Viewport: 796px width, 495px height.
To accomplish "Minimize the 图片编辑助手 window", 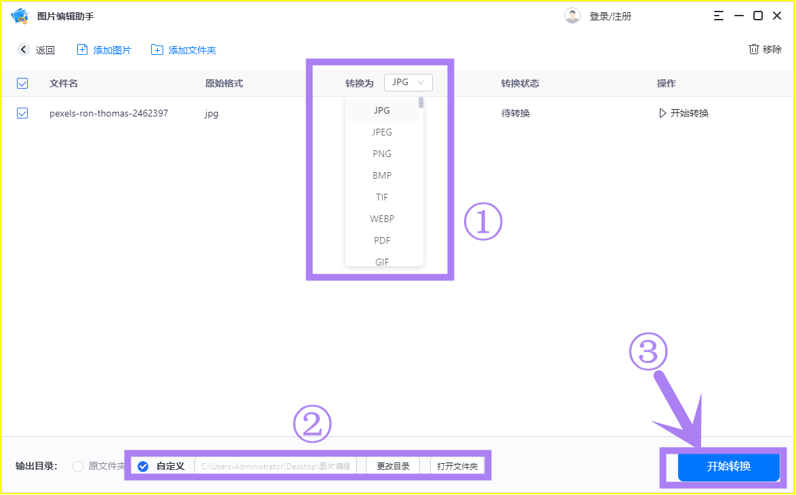I will pyautogui.click(x=738, y=16).
